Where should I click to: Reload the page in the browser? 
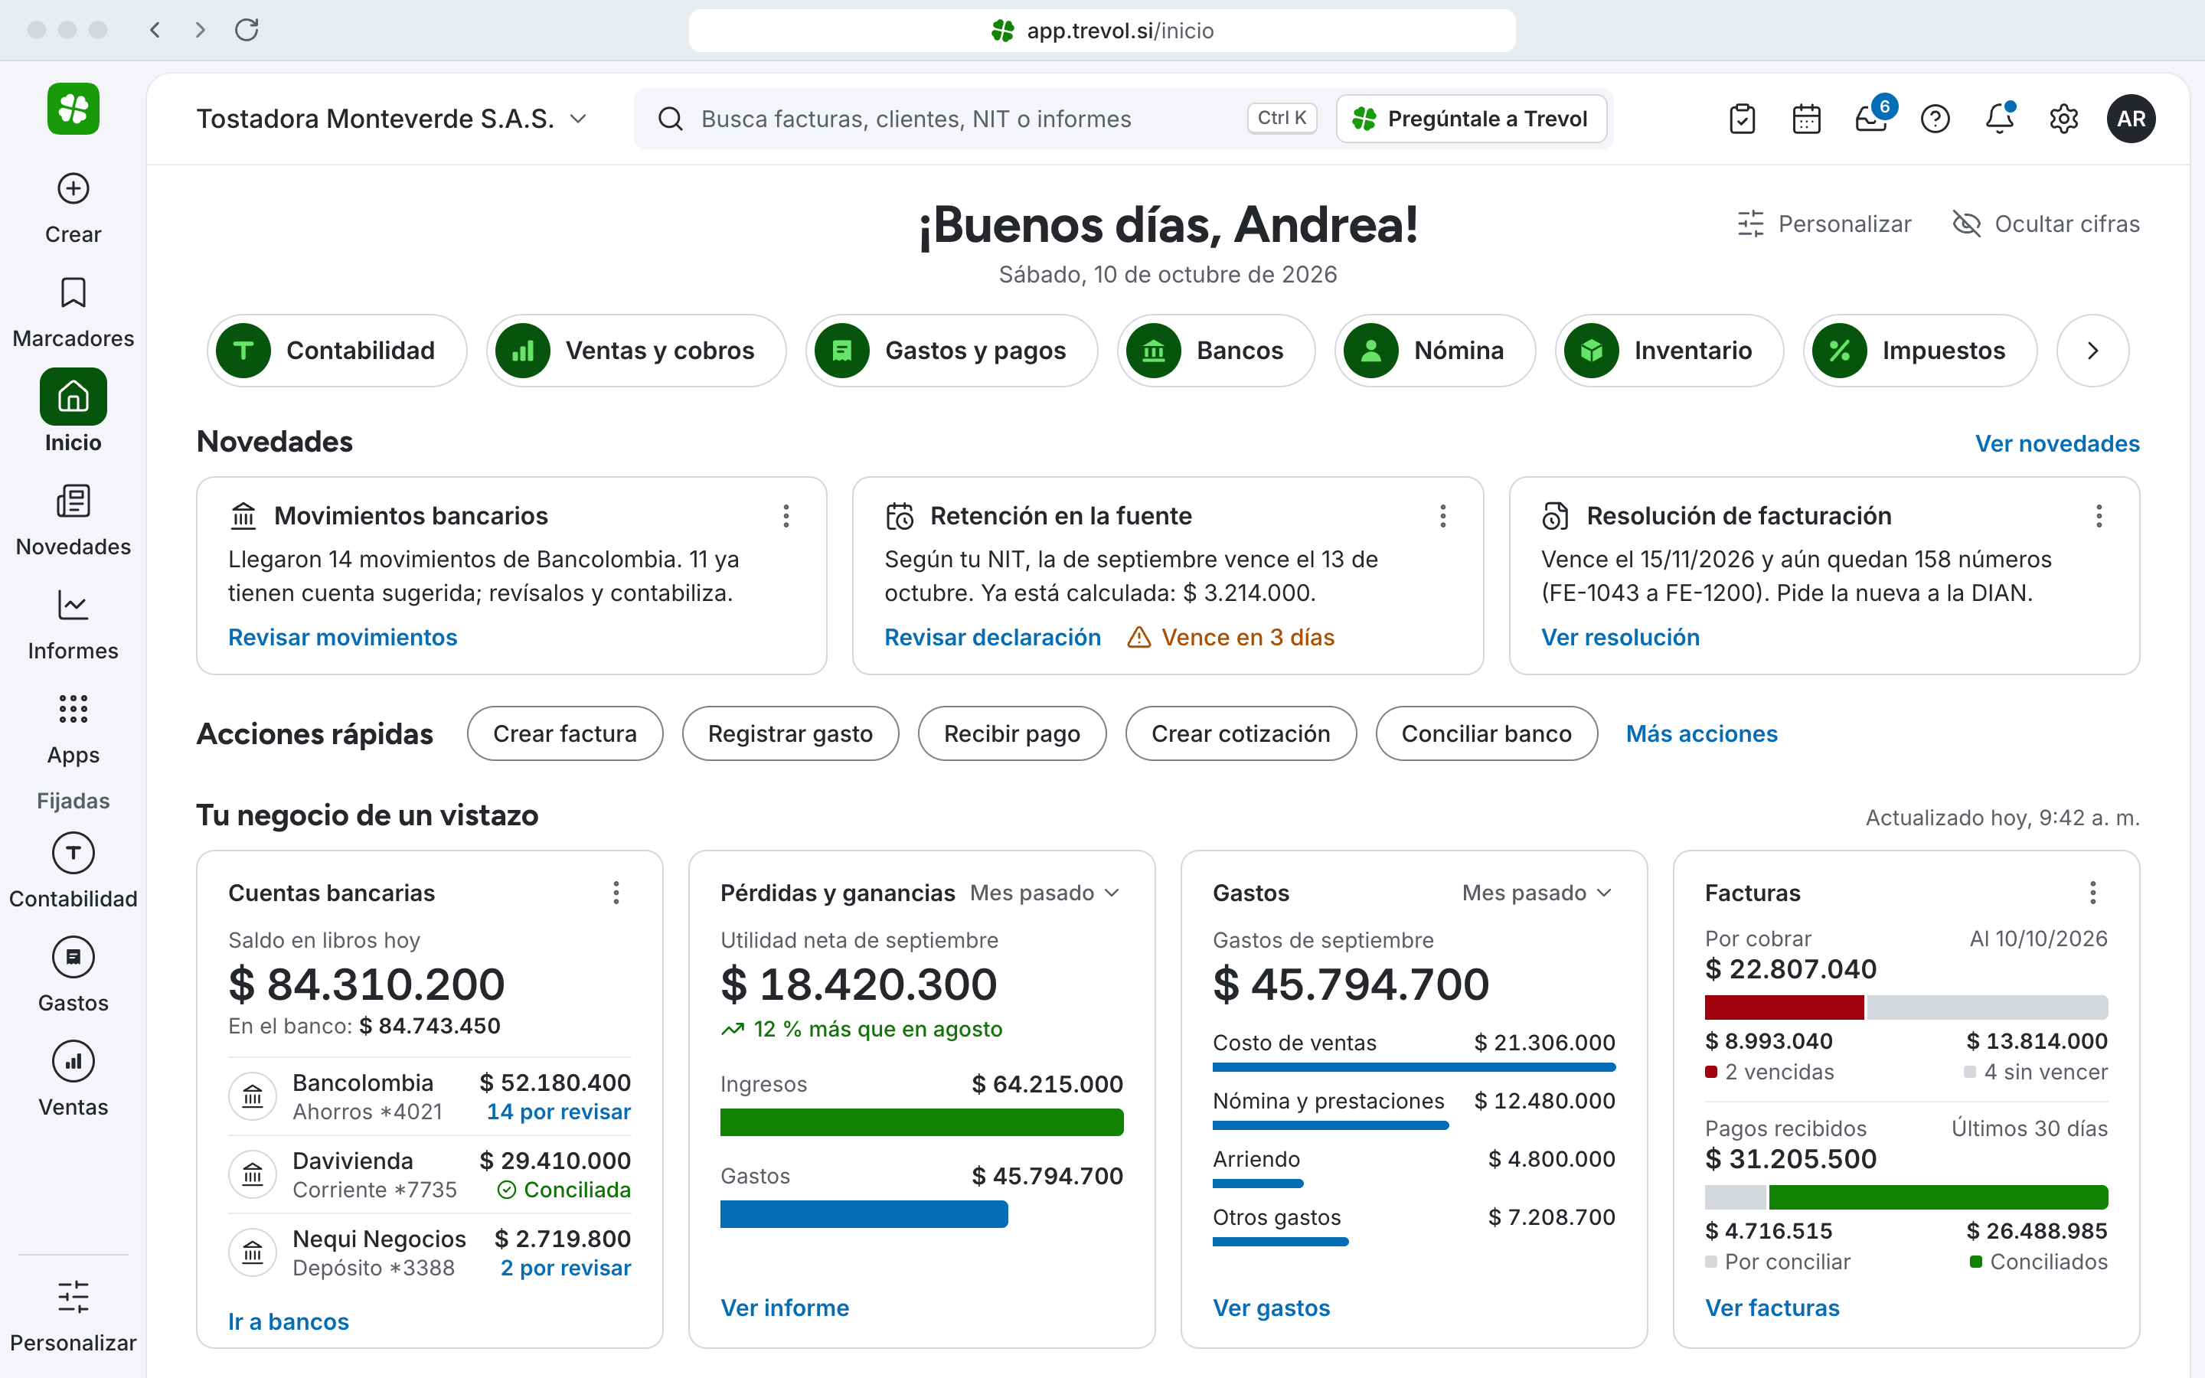pyautogui.click(x=247, y=30)
